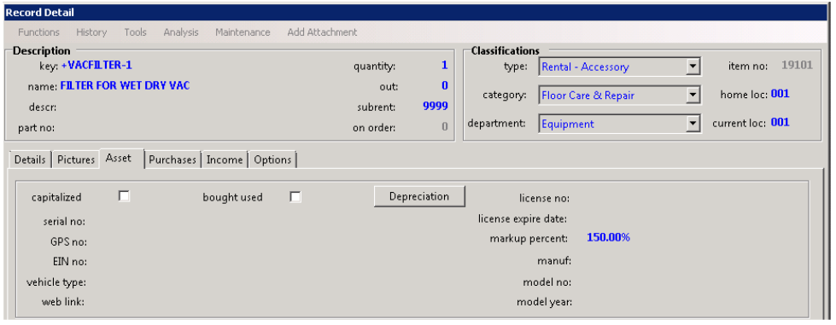Select the Asset tab
Viewport: 836px width, 325px height.
coord(121,159)
